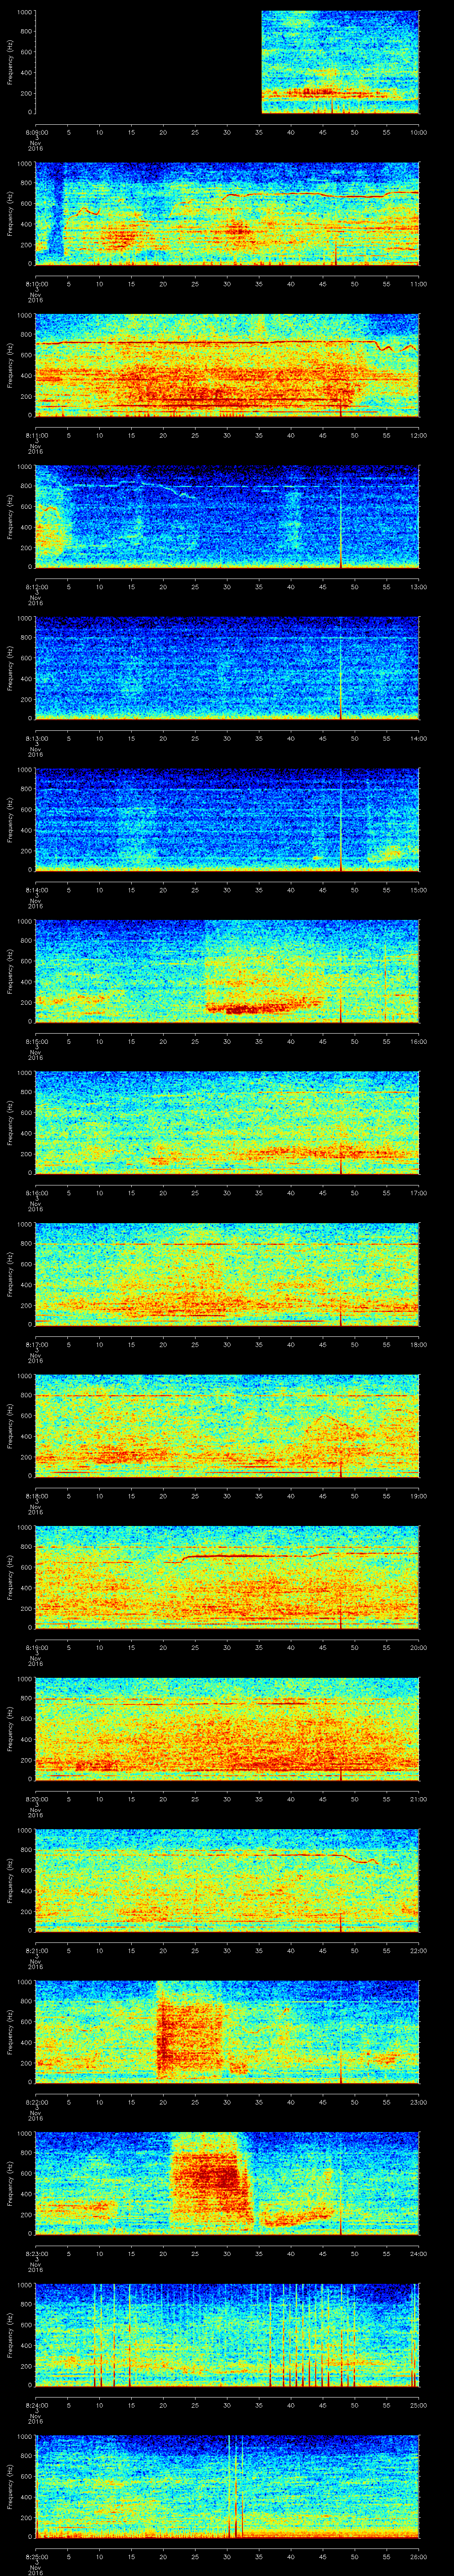
Task: Click the 17:00 end time label
Action: point(419,1193)
